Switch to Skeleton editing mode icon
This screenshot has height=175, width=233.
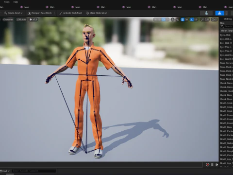[x=206, y=13]
